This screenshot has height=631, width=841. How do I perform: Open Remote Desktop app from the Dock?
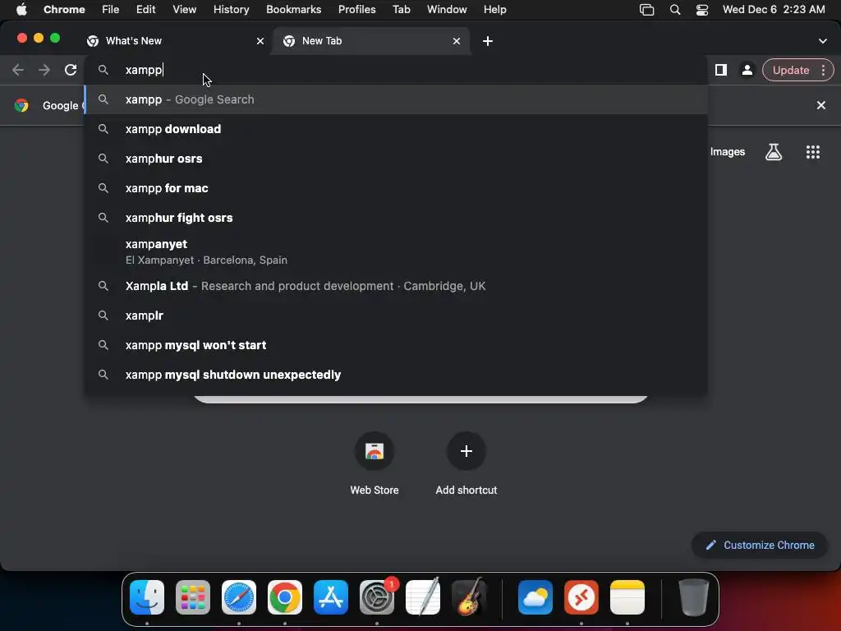[x=581, y=597]
